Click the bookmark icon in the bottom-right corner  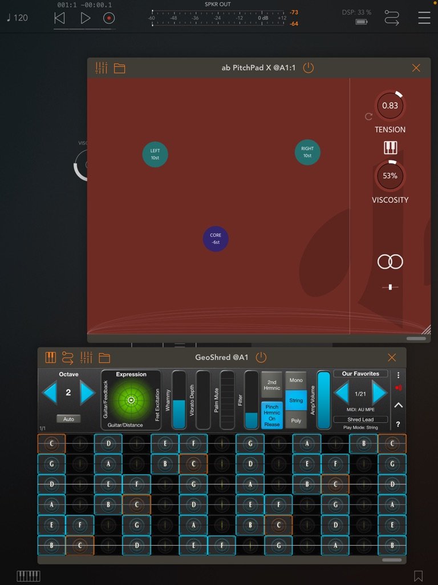tap(418, 576)
